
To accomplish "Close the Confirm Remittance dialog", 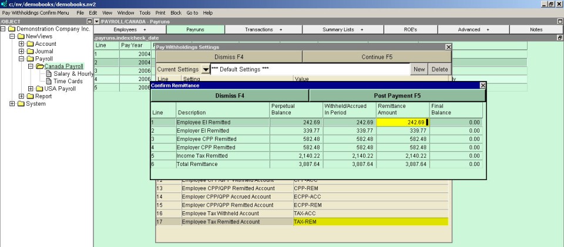I will pyautogui.click(x=483, y=86).
